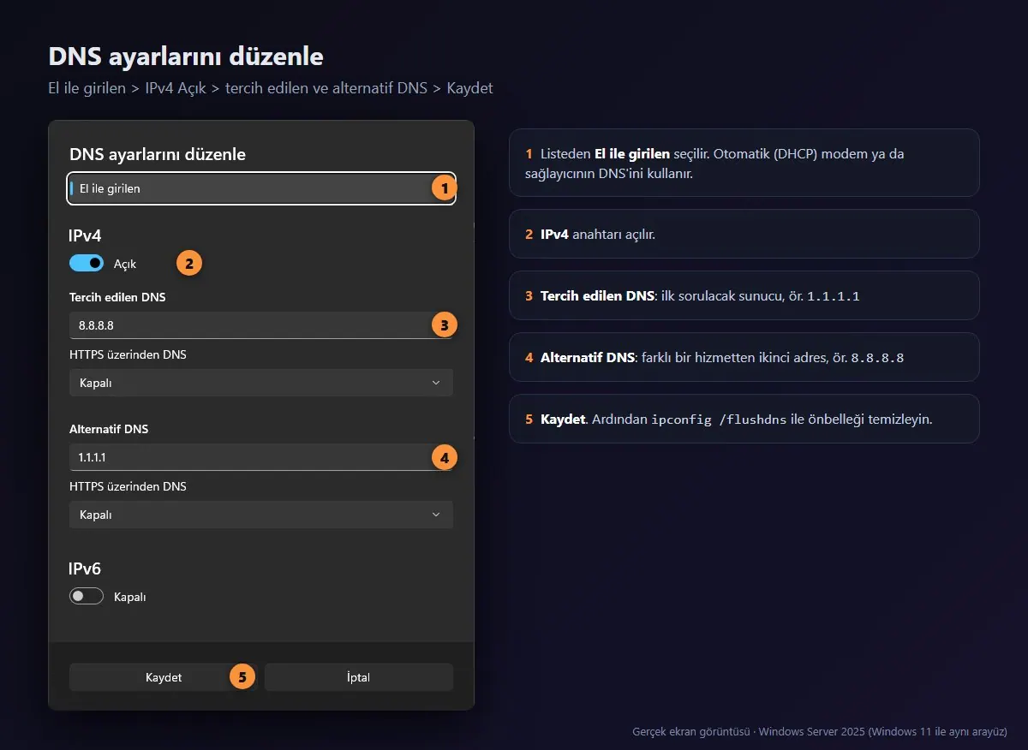Image resolution: width=1028 pixels, height=750 pixels.
Task: Open the "El ile girilen" DNS mode dropdown
Action: tap(261, 188)
